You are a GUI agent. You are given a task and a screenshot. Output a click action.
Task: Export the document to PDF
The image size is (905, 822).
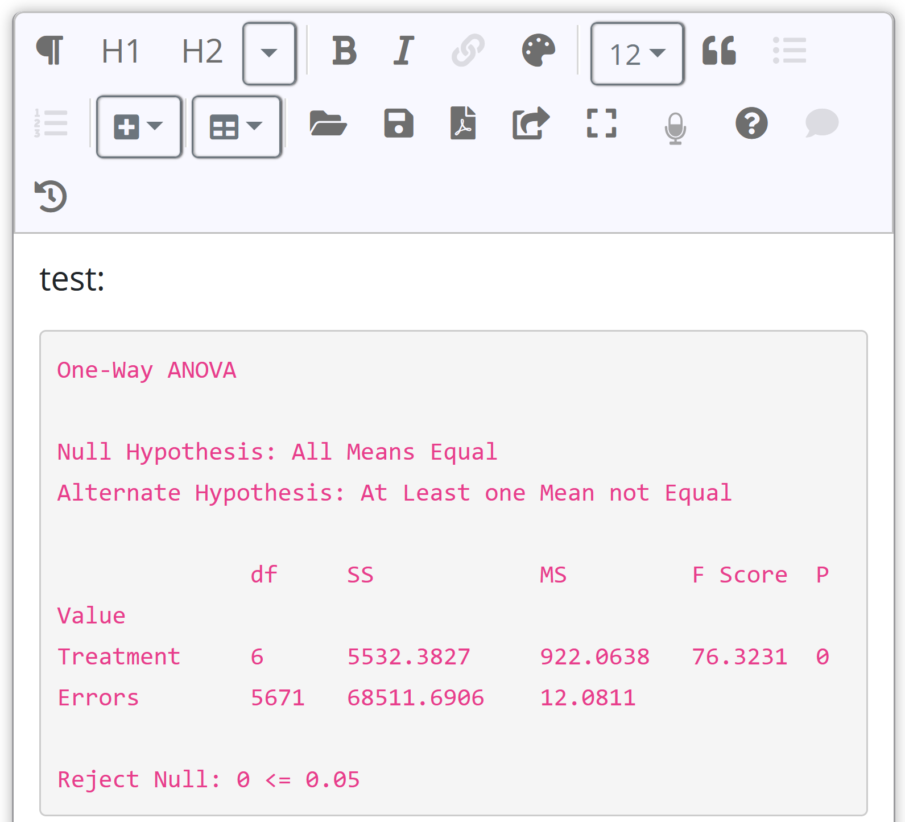point(463,123)
